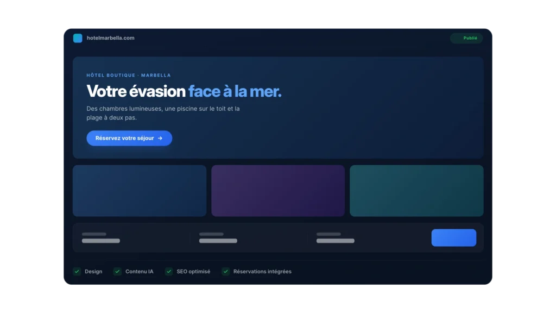Click the blue square site logo icon
This screenshot has height=313, width=556.
click(78, 38)
